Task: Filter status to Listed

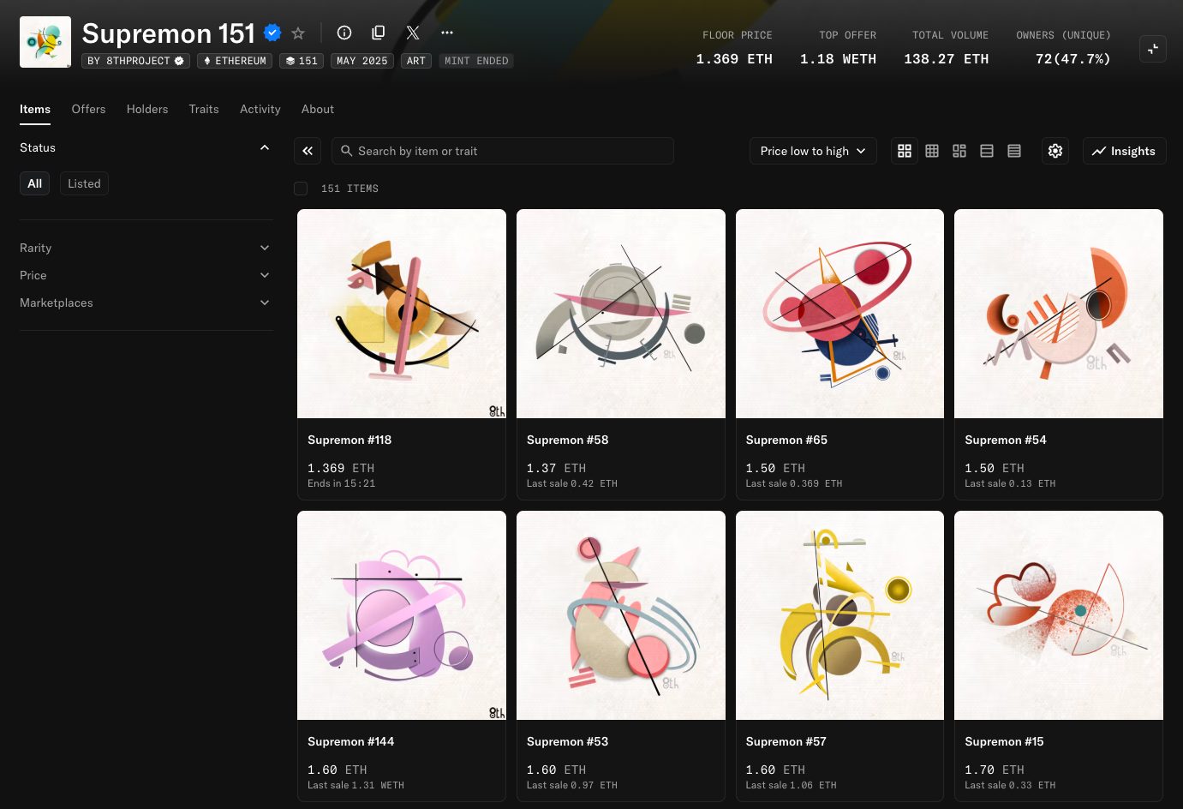Action: tap(84, 183)
